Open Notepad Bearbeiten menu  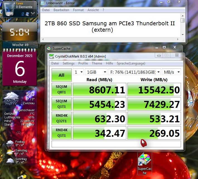pos(61,10)
